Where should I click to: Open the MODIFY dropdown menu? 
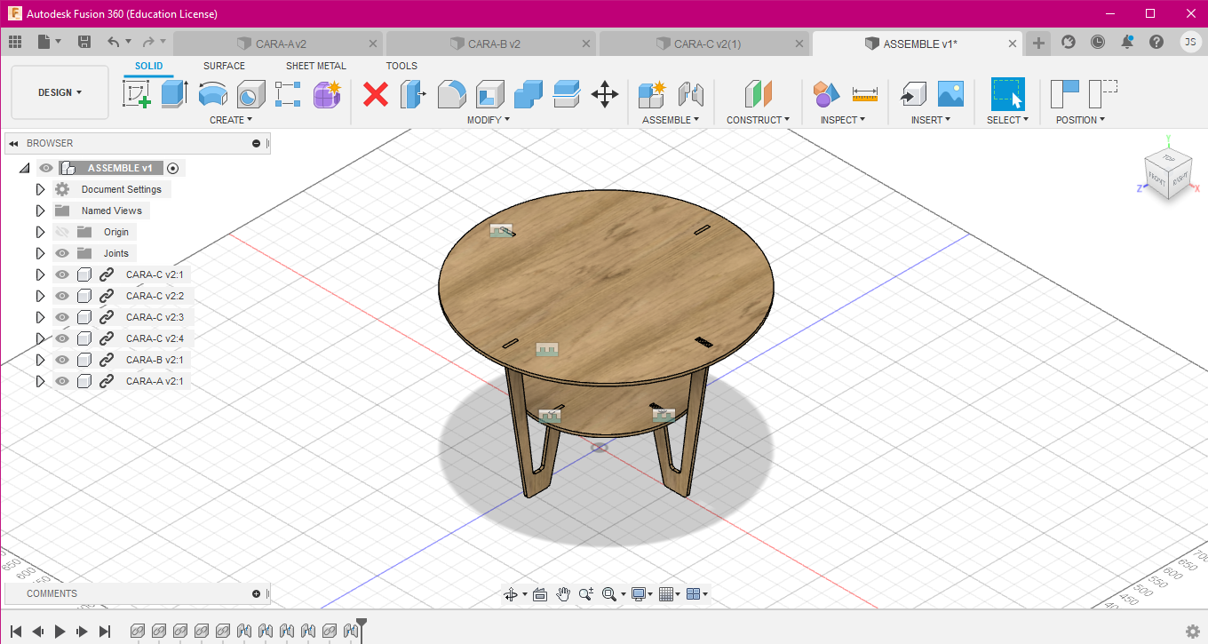click(x=489, y=120)
